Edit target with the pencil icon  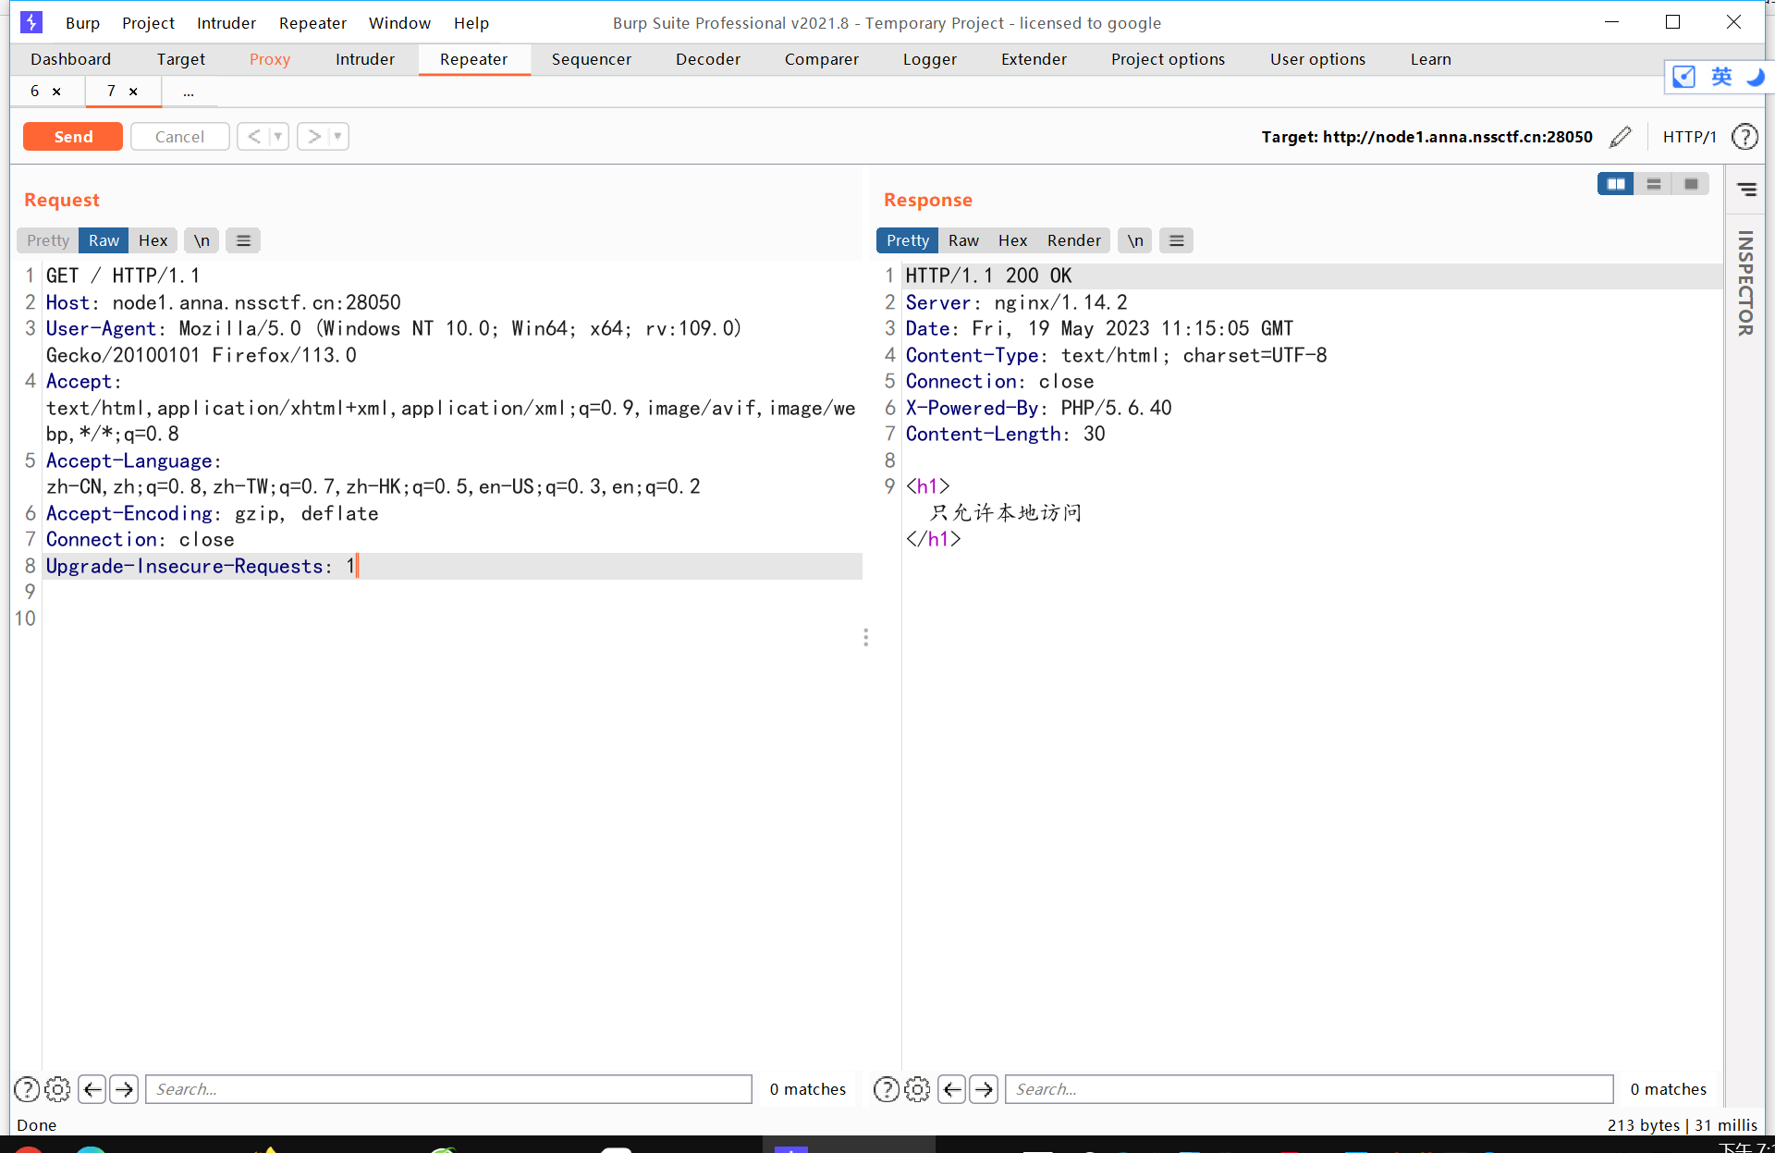(x=1621, y=137)
